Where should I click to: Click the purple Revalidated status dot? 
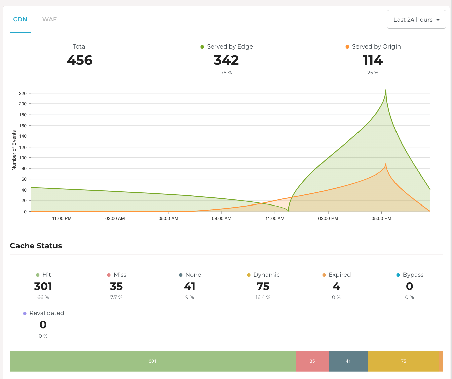click(25, 313)
